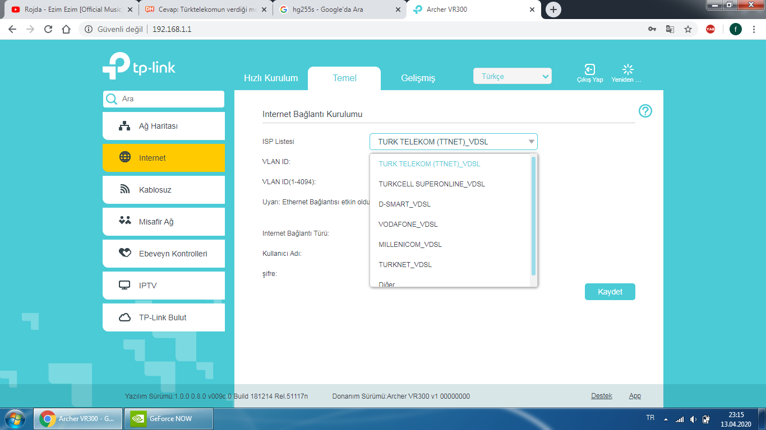This screenshot has width=766, height=430.
Task: Switch to the Cevap: Türktelekomun tab
Action: coord(206,10)
